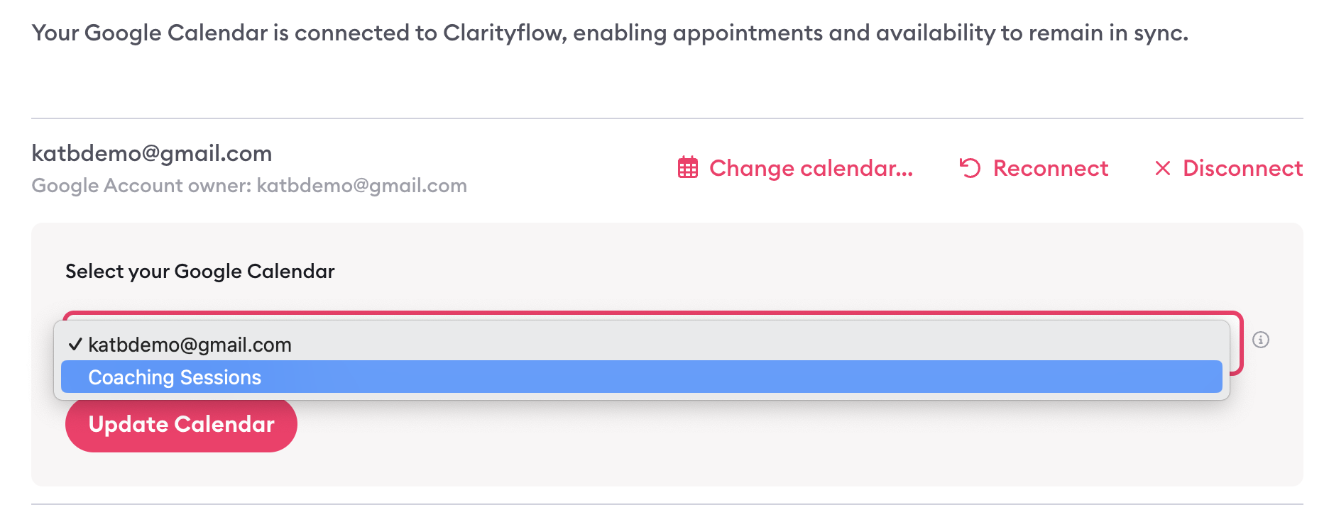1329x529 pixels.
Task: Click the Disconnect text link
Action: [x=1242, y=168]
